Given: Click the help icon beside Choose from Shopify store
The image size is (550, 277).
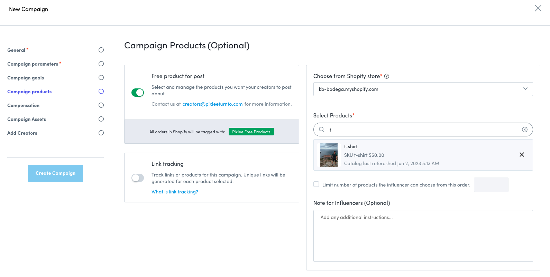Looking at the screenshot, I should tap(387, 76).
